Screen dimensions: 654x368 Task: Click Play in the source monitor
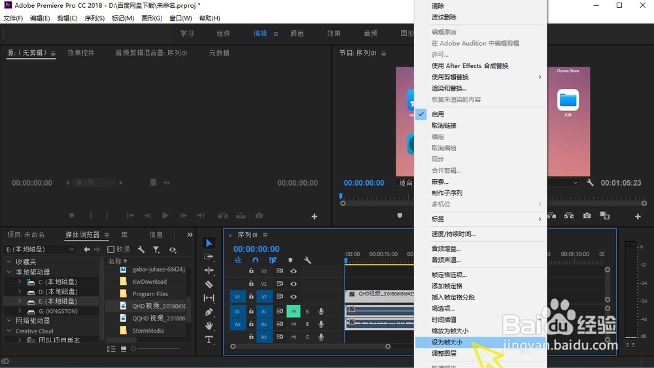tap(165, 216)
